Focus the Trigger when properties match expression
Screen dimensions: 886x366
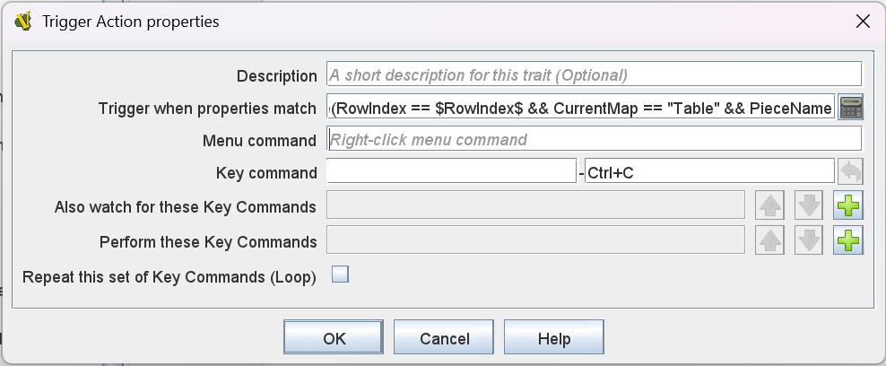click(x=581, y=109)
